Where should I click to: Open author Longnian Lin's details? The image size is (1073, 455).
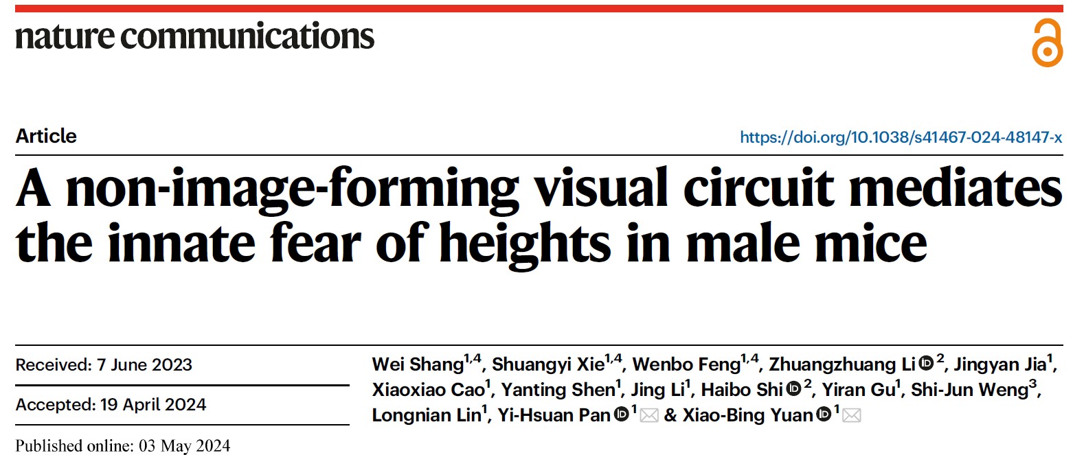pyautogui.click(x=425, y=415)
